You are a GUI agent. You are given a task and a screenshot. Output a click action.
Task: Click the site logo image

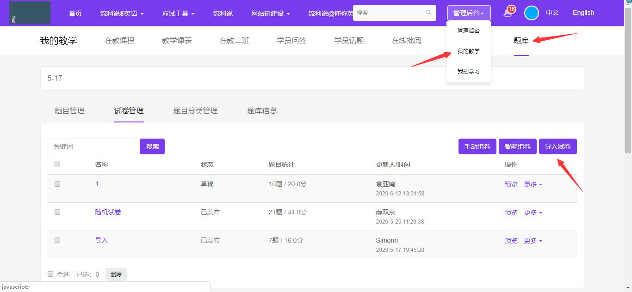[30, 13]
